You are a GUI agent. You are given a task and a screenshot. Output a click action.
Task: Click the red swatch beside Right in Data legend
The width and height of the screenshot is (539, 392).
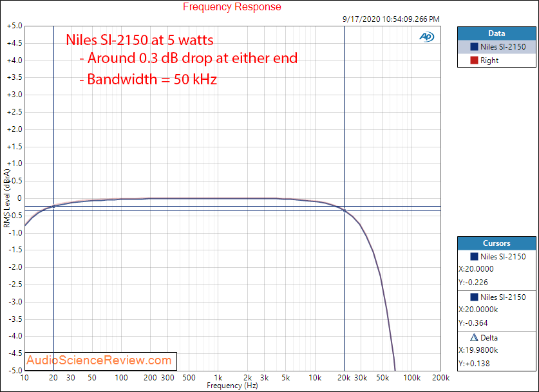point(474,61)
